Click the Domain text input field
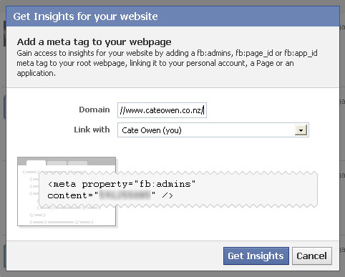The width and height of the screenshot is (345, 277). pyautogui.click(x=162, y=110)
